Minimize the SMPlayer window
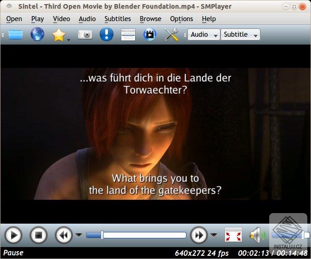 click(286, 7)
